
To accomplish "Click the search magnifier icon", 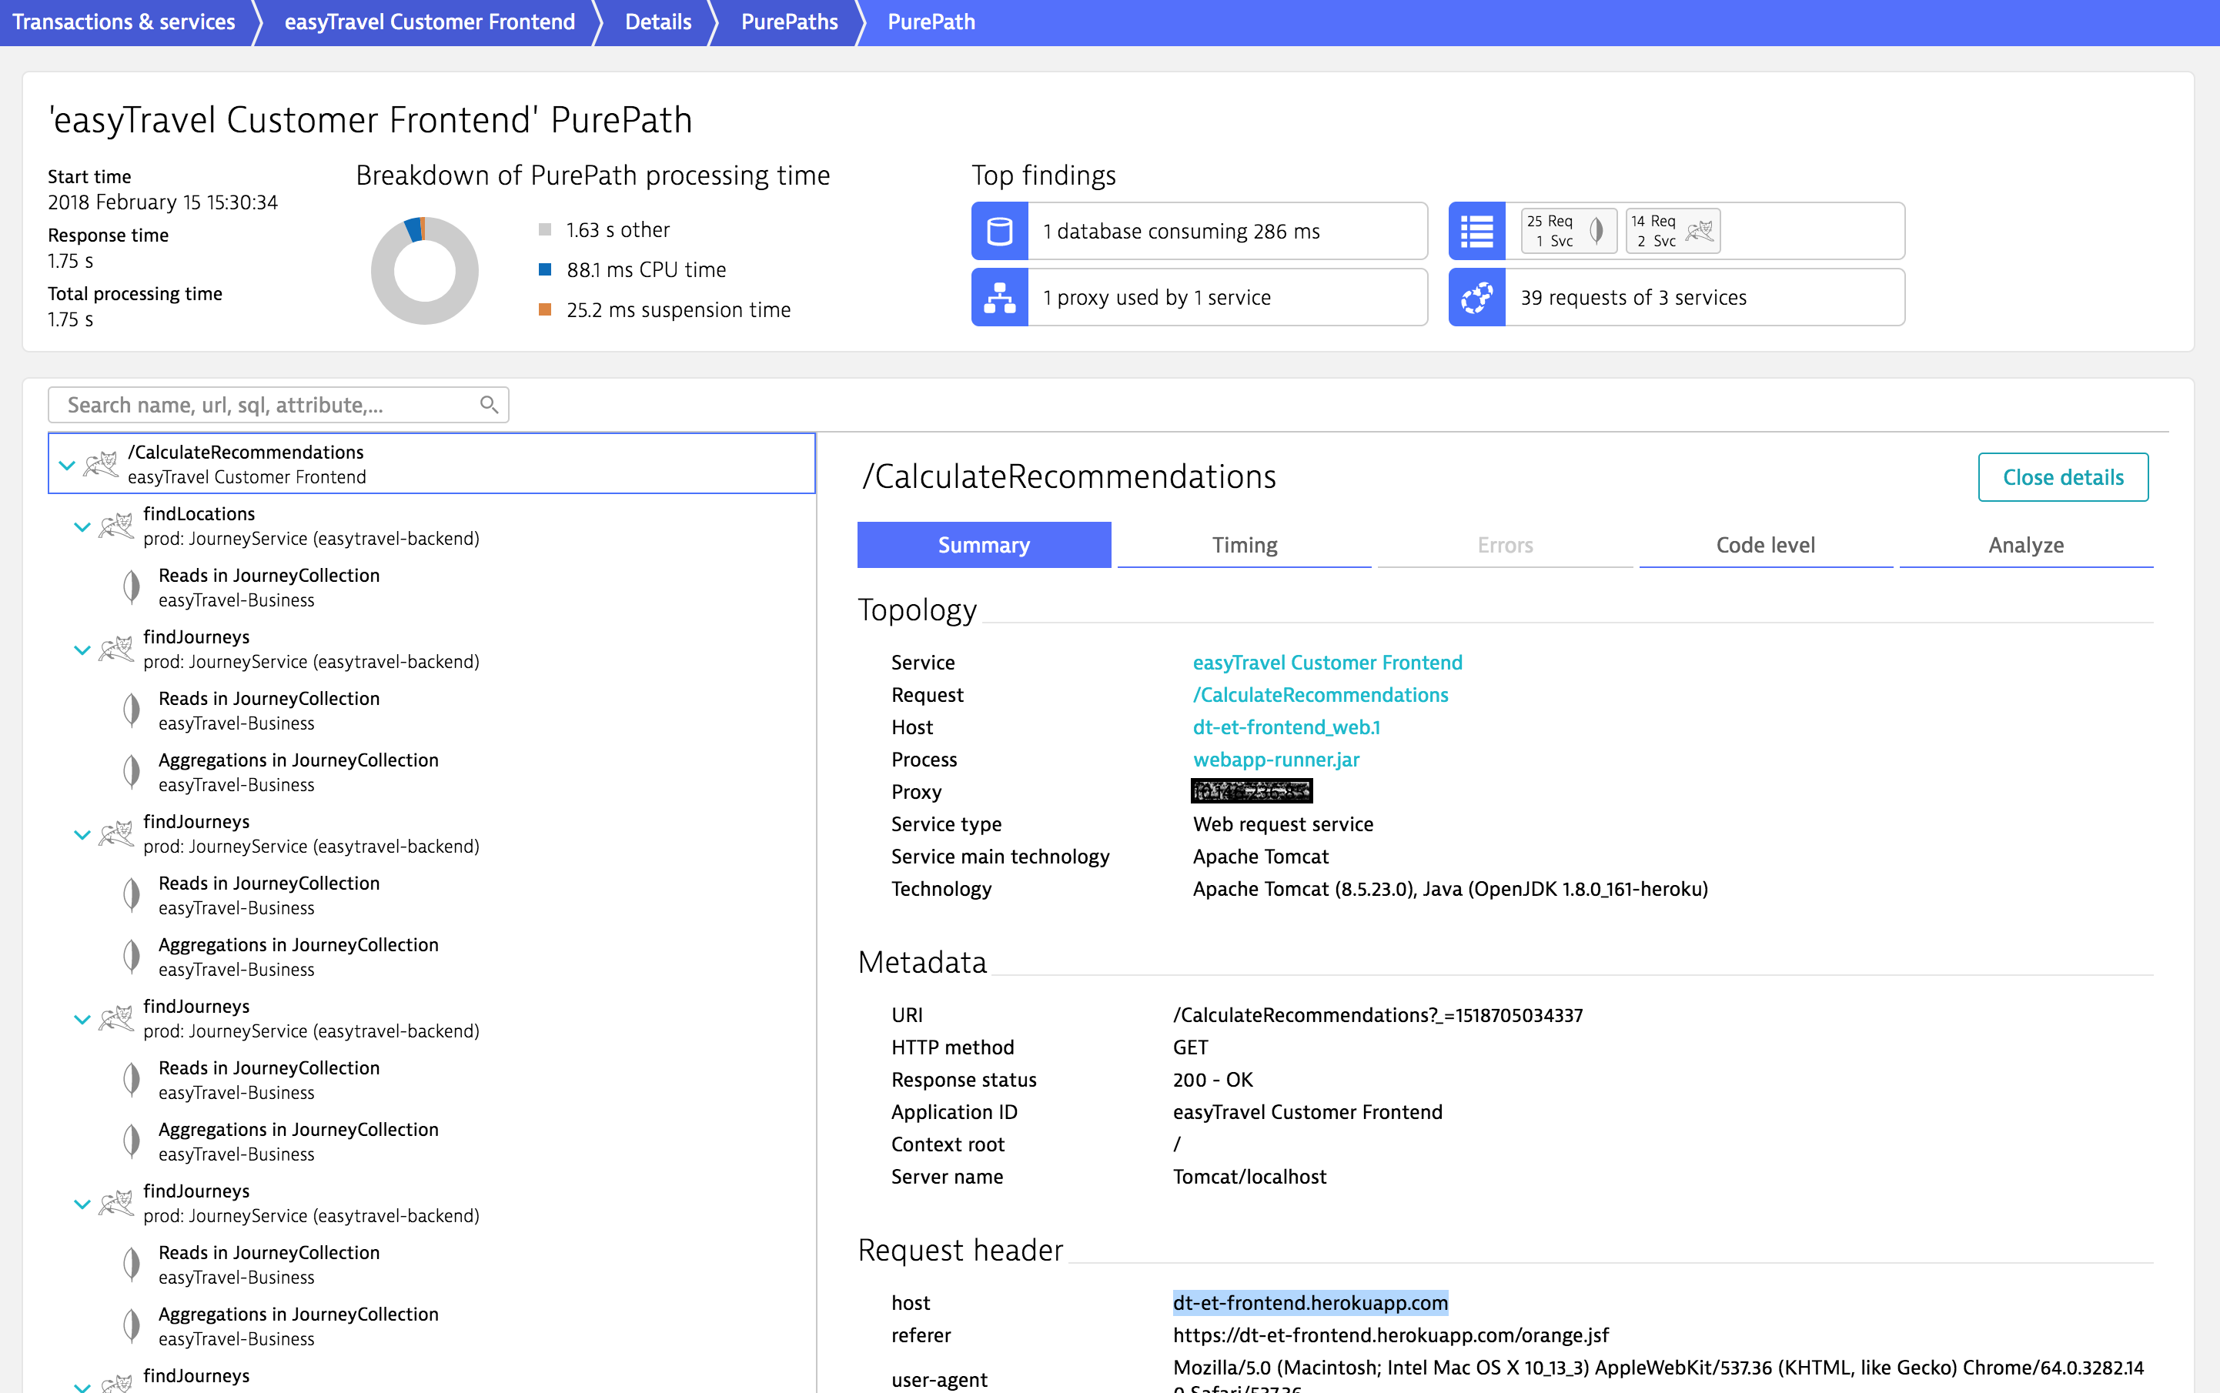I will coord(489,405).
